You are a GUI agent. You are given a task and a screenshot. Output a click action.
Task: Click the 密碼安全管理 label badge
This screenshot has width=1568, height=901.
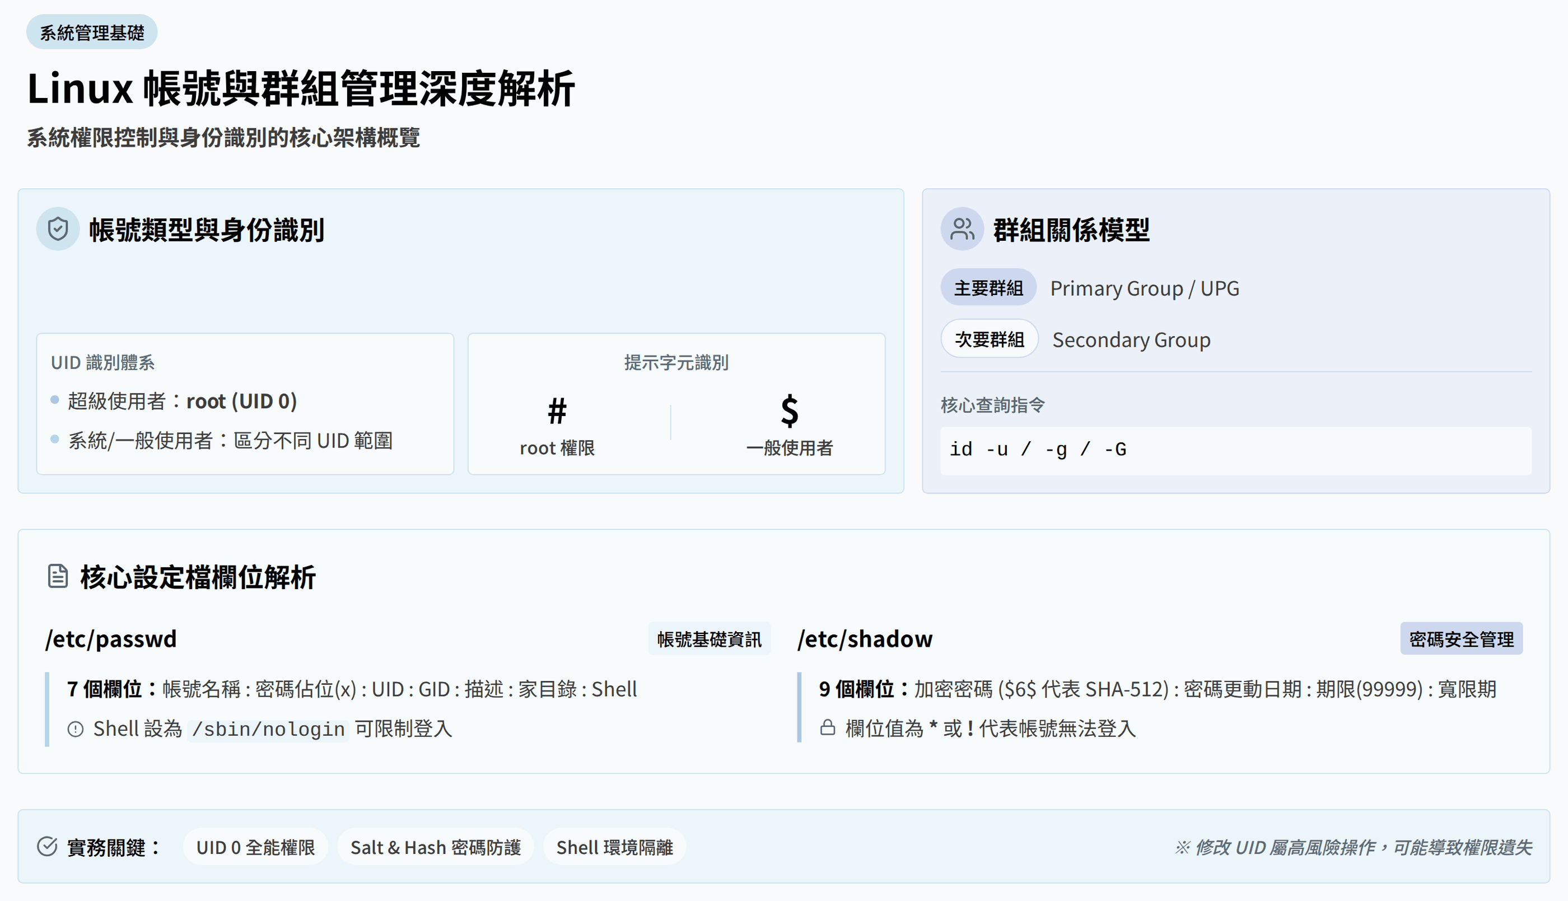click(1460, 638)
